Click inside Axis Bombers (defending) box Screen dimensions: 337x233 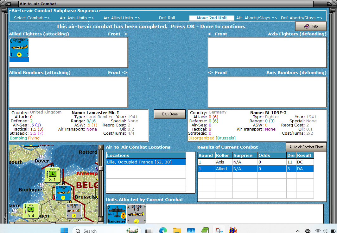click(x=267, y=92)
